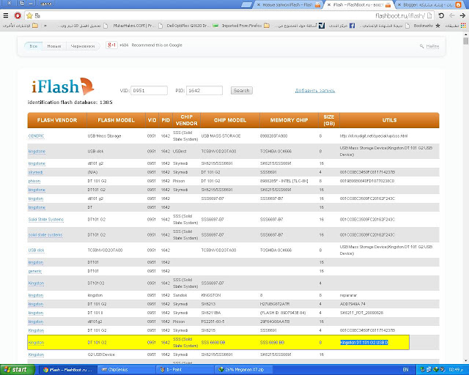Click the iFlash logo
Image resolution: width=469 pixels, height=375 pixels.
pos(63,86)
